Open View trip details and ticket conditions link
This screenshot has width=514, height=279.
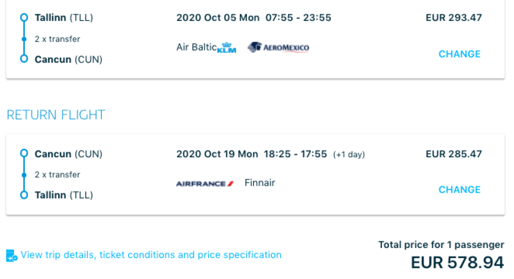[151, 255]
